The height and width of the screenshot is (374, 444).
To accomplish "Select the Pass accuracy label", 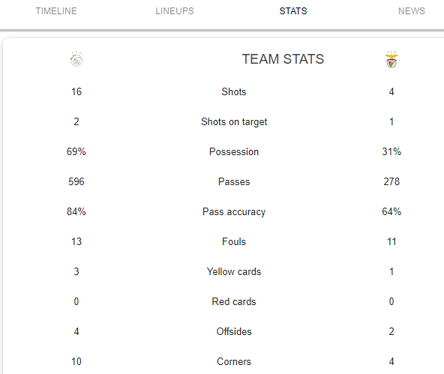I will pos(234,212).
